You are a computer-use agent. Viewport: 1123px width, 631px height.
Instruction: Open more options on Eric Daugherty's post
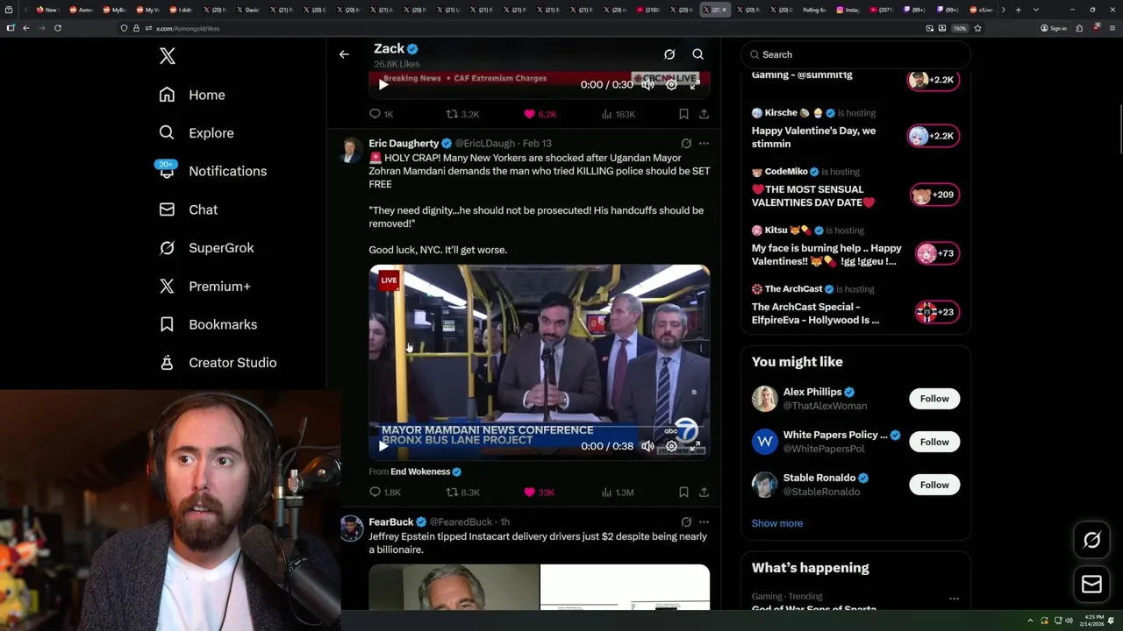click(x=704, y=144)
